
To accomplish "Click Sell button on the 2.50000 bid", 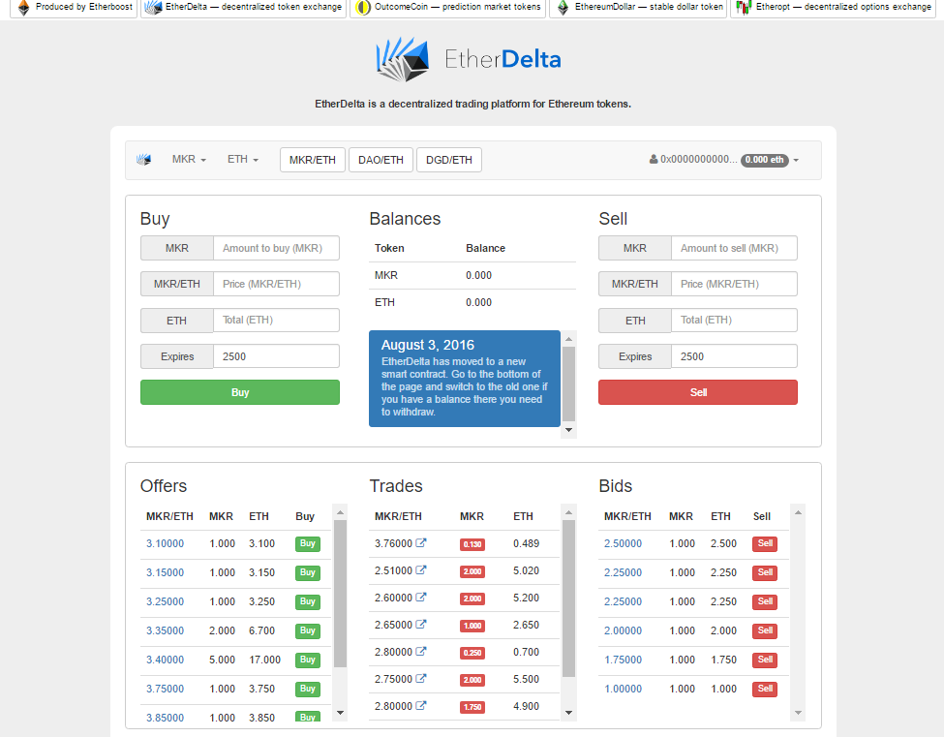I will click(x=765, y=544).
